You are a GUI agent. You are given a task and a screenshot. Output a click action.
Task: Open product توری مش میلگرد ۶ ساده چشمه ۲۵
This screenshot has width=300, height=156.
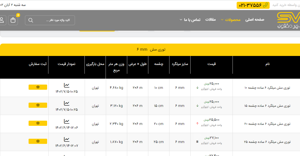[x=267, y=142]
